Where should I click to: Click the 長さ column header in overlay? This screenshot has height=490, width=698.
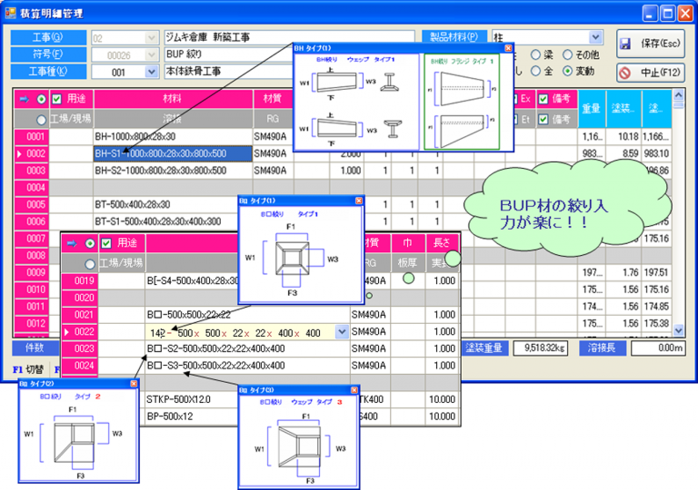[x=442, y=243]
